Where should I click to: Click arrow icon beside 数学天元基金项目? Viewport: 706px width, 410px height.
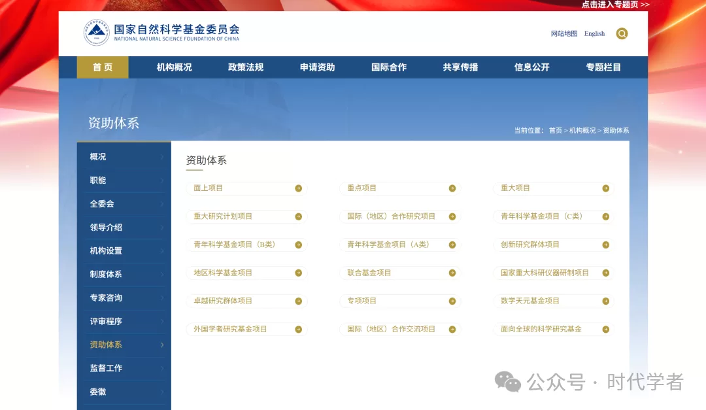606,301
